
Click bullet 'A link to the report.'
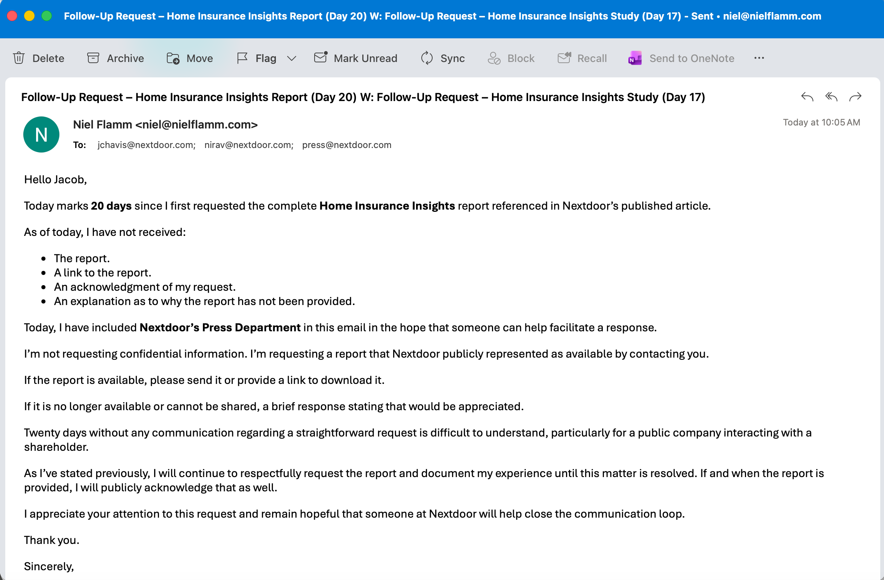click(x=103, y=273)
